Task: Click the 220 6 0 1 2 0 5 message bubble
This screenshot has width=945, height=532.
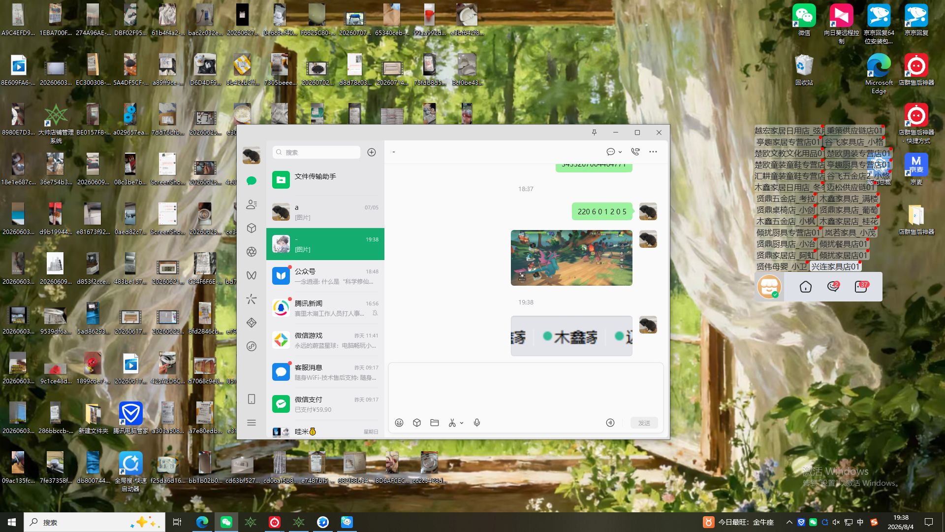Action: point(602,211)
